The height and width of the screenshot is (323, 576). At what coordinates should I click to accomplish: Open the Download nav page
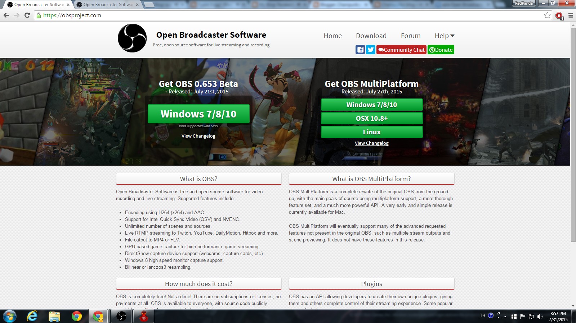(371, 36)
